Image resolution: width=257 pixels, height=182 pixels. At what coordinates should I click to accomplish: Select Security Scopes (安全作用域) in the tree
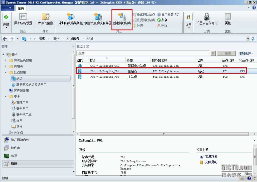point(22,114)
